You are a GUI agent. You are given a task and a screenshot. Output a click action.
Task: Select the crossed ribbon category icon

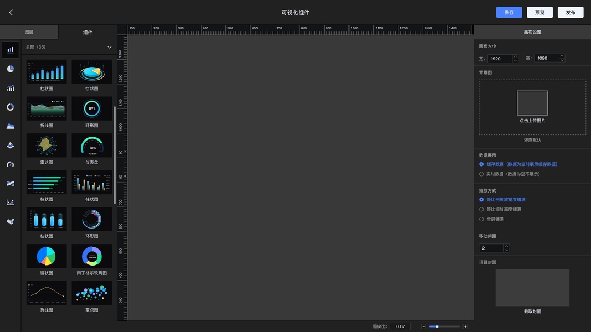point(11,183)
